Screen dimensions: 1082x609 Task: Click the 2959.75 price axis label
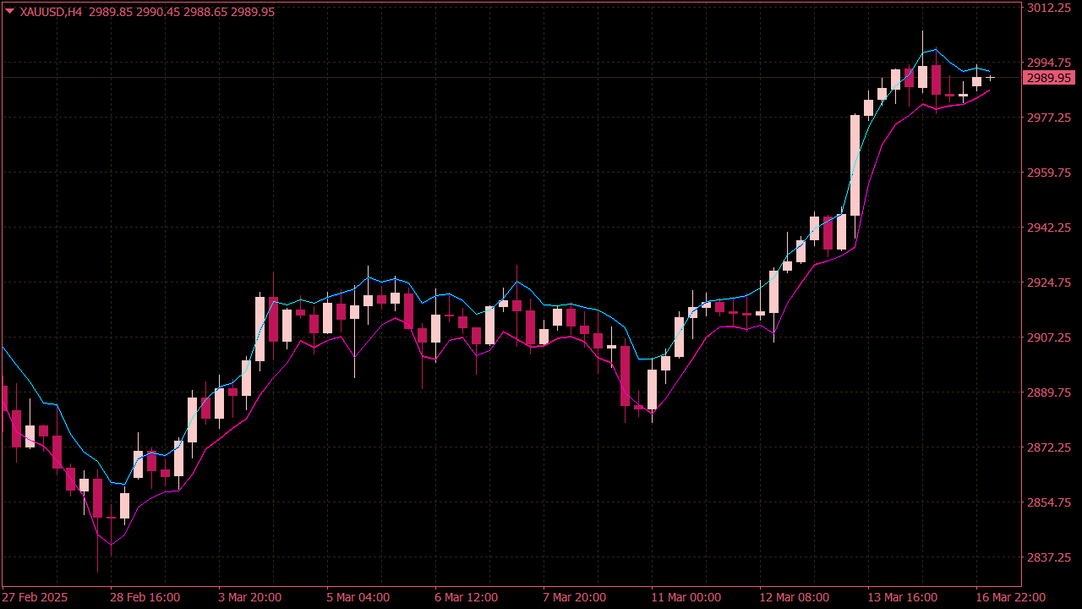1049,173
